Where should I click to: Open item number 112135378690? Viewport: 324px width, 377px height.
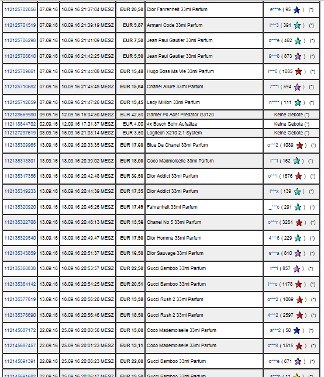pos(20,315)
